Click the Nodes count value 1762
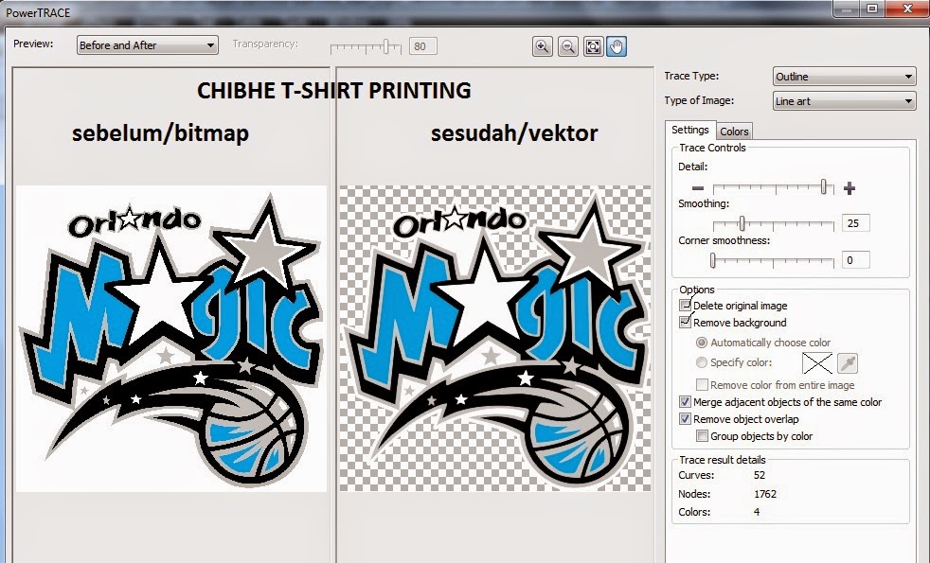Viewport: 930px width, 563px height. click(x=765, y=494)
